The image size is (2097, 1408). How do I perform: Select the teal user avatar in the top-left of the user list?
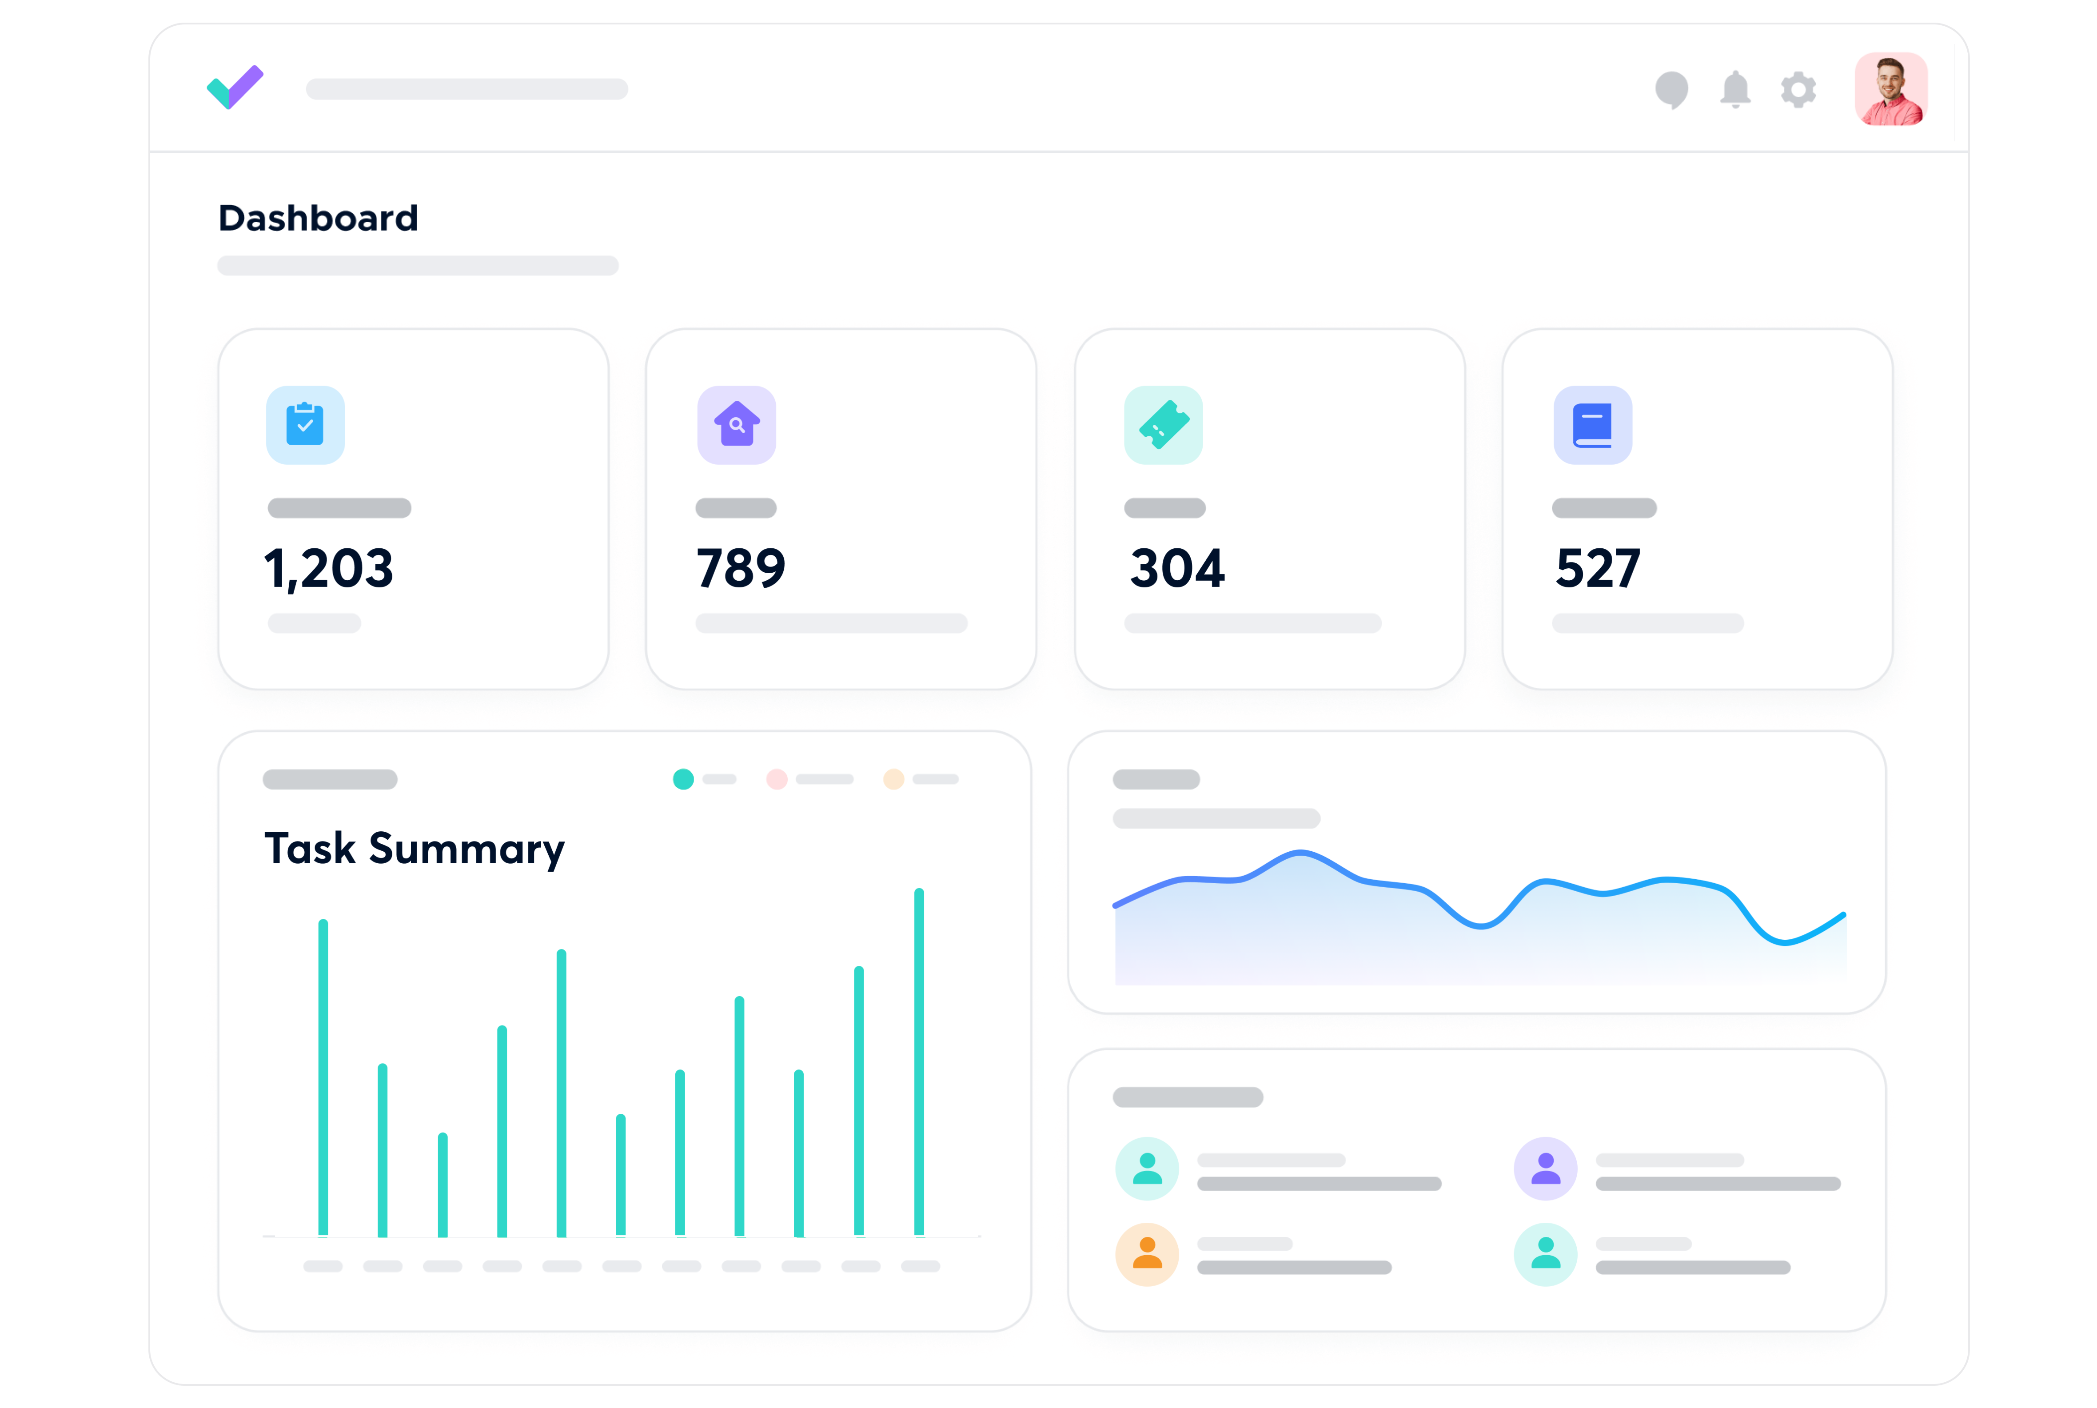1146,1168
